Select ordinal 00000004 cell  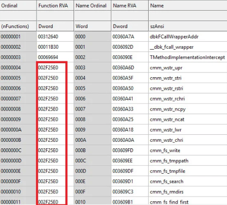tap(18, 68)
